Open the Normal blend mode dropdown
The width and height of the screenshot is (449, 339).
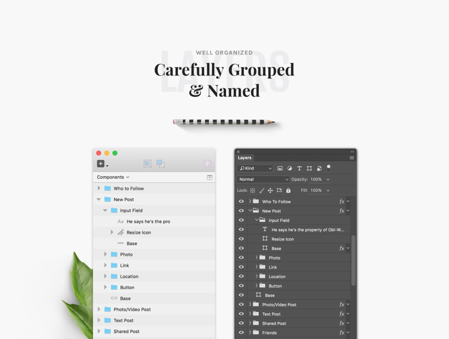click(x=263, y=179)
